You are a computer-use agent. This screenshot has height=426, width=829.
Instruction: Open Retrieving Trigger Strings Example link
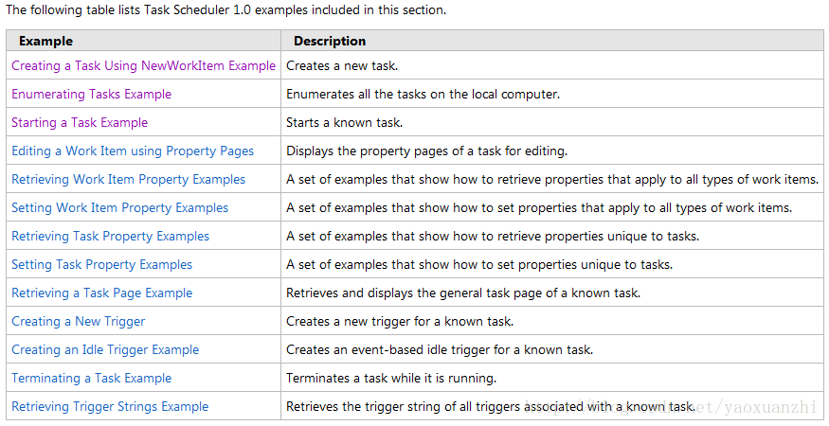[110, 407]
